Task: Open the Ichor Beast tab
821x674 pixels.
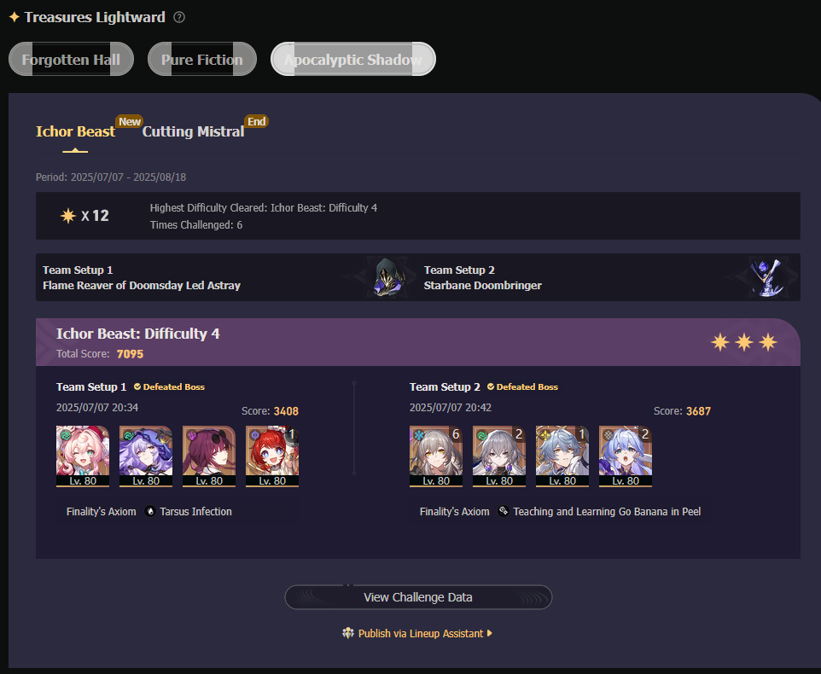Action: [75, 131]
